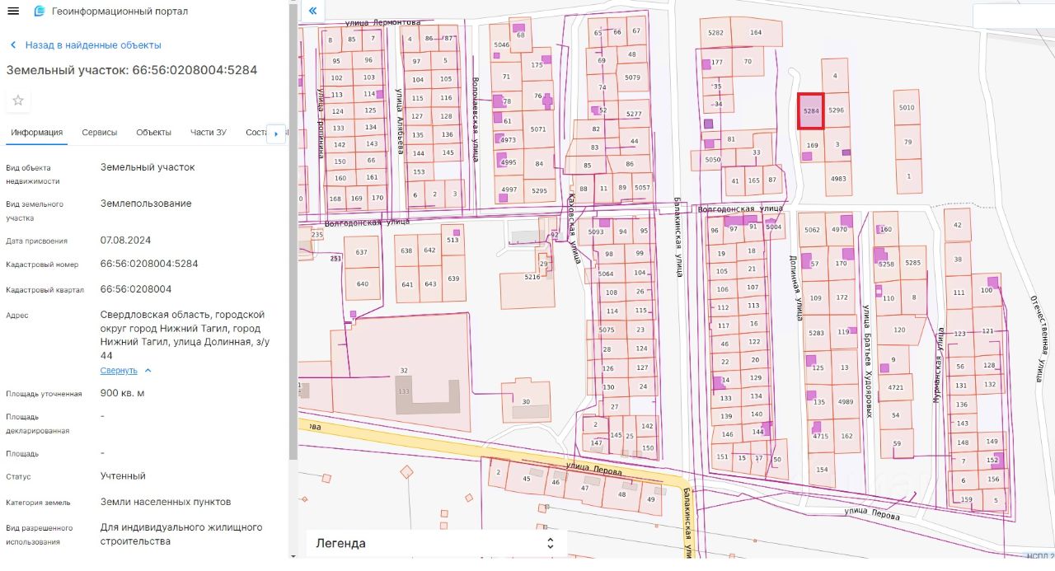The image size is (1055, 571).
Task: Select parcel 4715 on the map
Action: (820, 437)
